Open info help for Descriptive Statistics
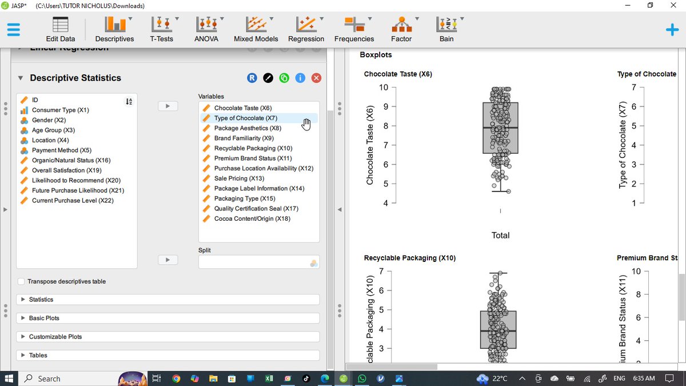 300,78
